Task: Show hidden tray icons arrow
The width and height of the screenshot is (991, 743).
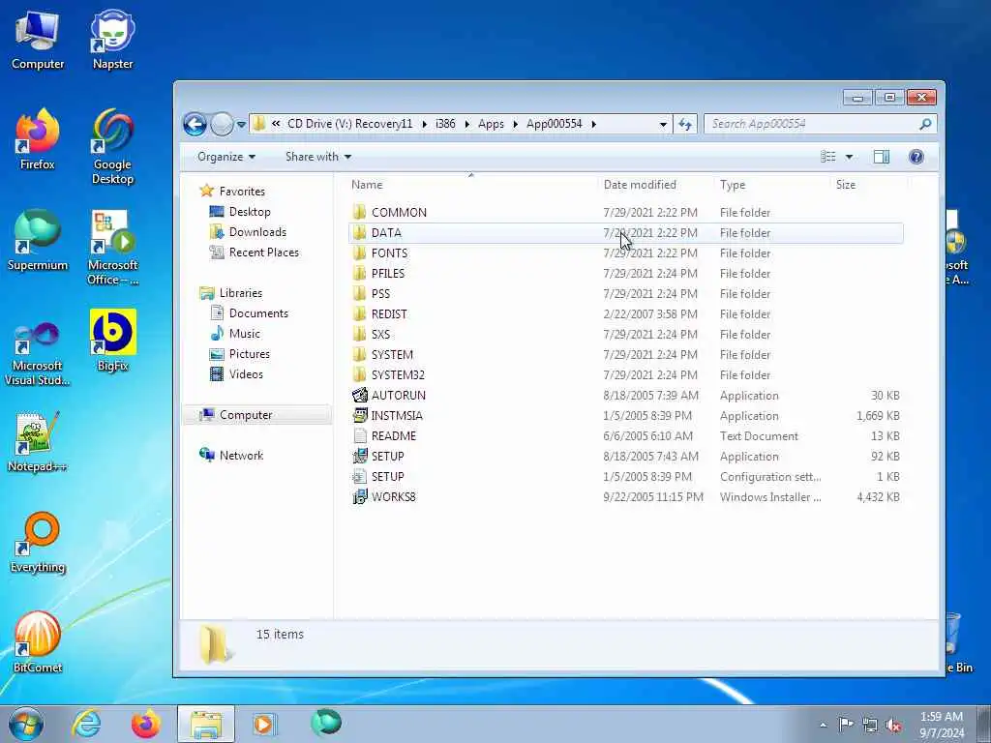Action: click(823, 726)
